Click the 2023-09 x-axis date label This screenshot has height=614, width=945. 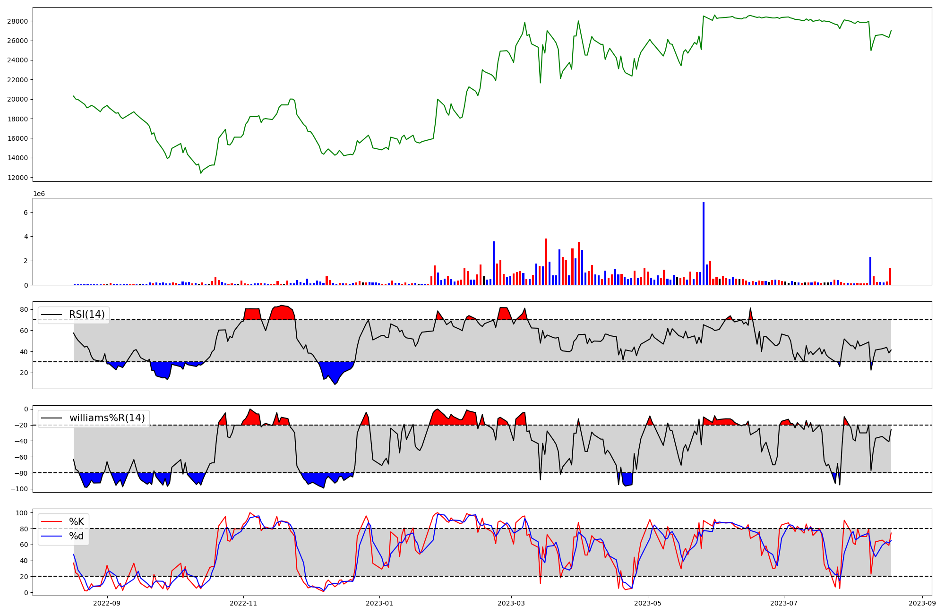921,603
